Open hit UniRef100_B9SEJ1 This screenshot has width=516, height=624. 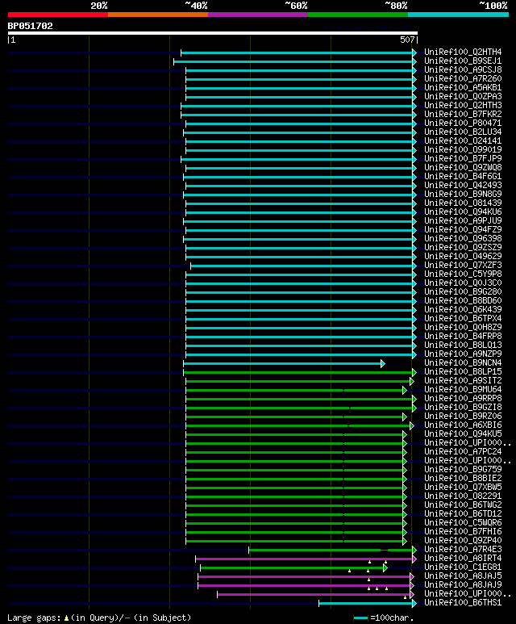coord(463,61)
